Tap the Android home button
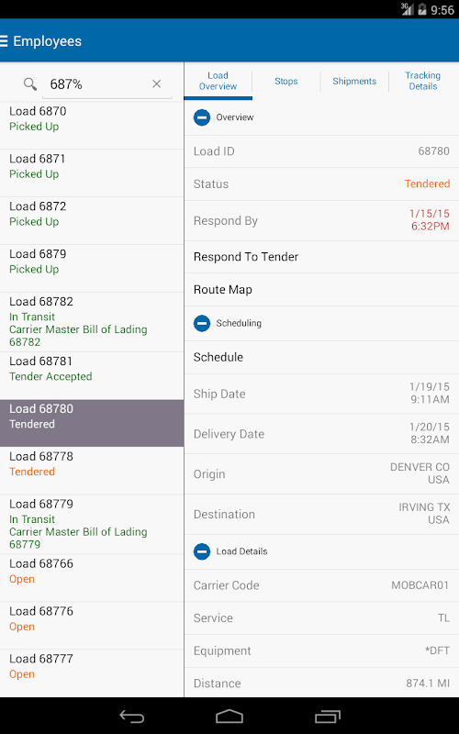The image size is (459, 734). click(x=229, y=717)
